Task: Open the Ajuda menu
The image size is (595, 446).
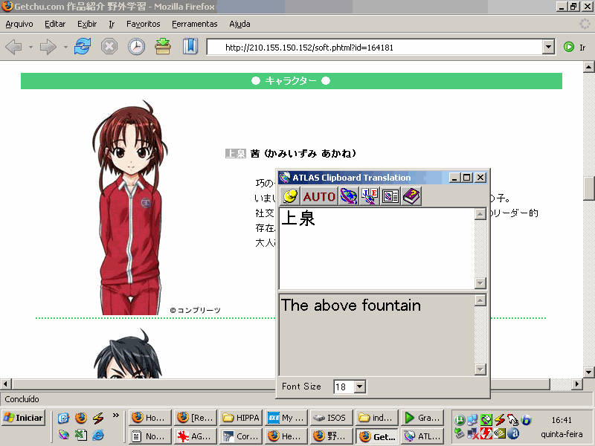Action: pyautogui.click(x=239, y=25)
